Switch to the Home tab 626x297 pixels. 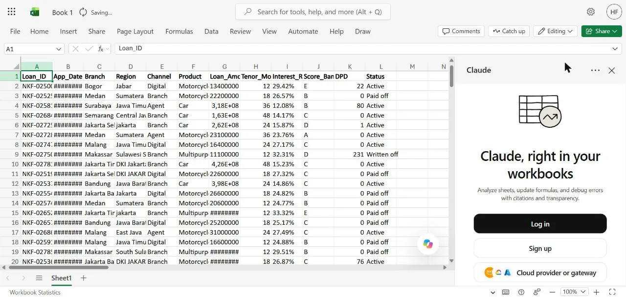point(39,31)
